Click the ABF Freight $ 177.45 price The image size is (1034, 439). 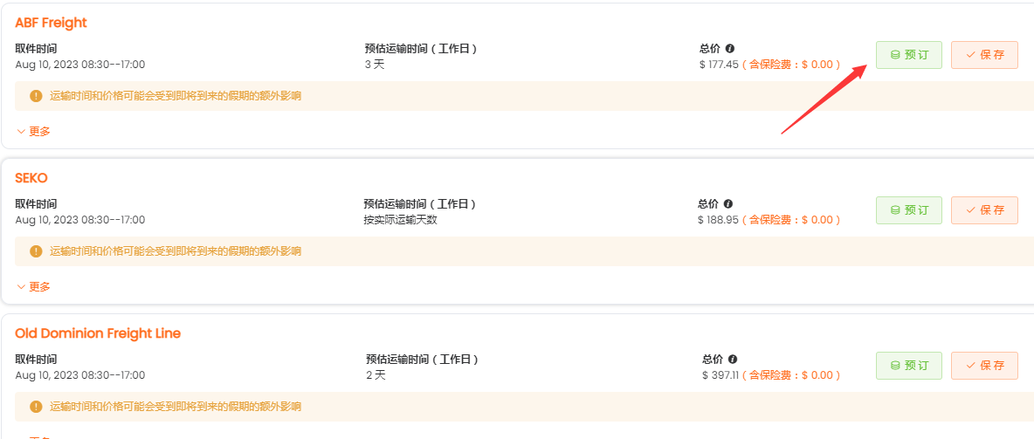click(719, 65)
